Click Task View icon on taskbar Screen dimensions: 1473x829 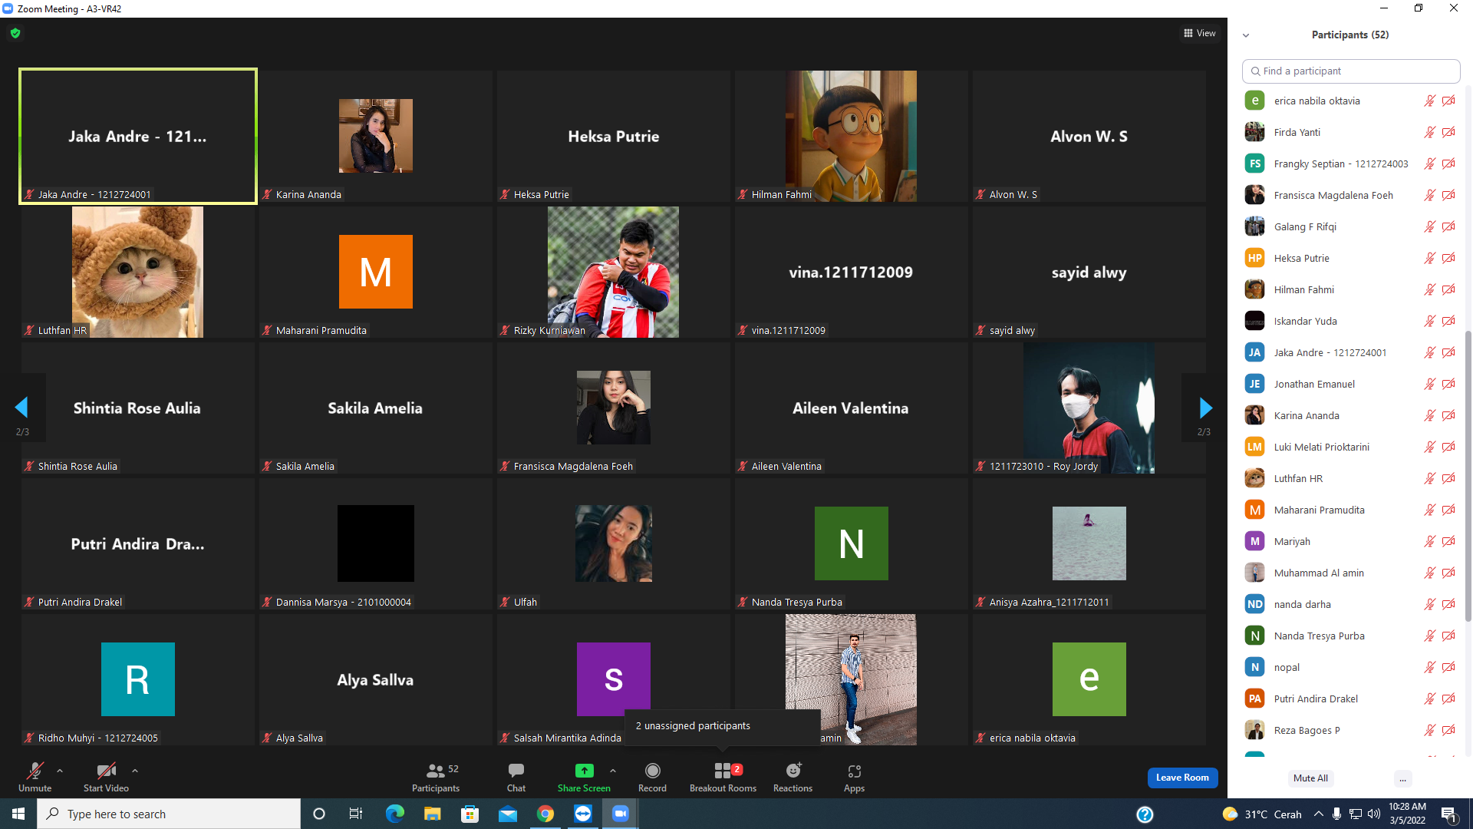(356, 814)
